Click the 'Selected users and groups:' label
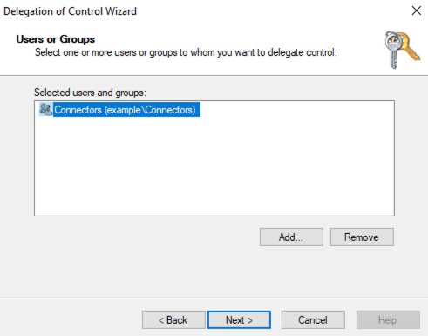 click(x=90, y=93)
